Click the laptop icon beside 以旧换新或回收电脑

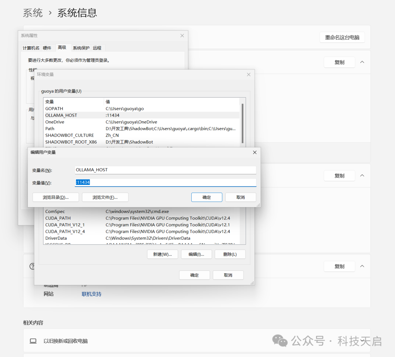tap(33, 341)
